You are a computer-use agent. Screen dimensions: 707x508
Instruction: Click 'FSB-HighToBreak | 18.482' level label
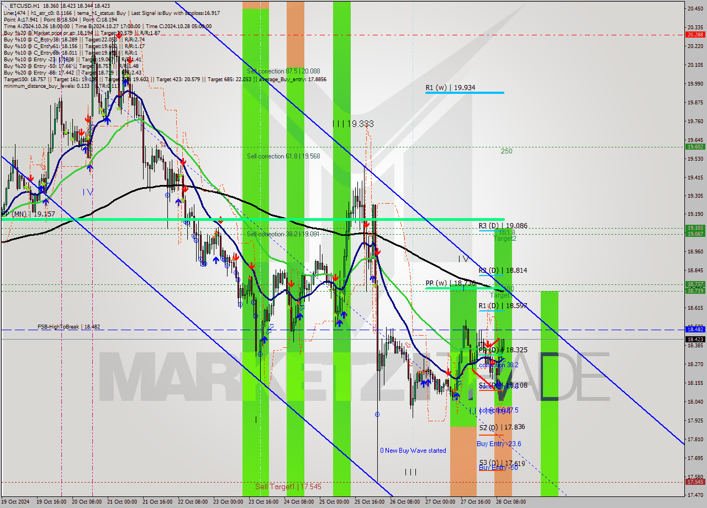coord(69,327)
